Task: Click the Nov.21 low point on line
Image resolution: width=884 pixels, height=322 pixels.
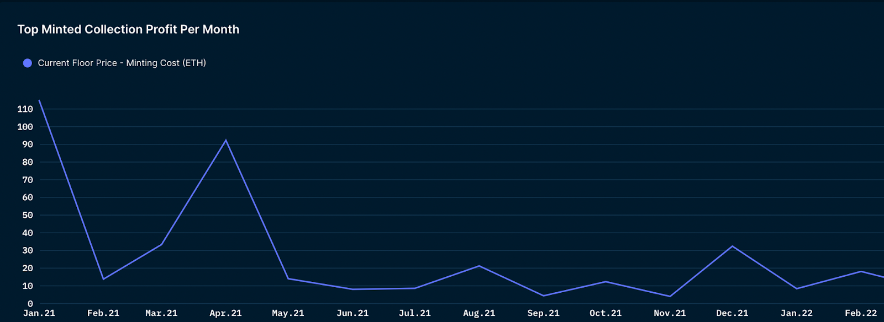Action: [x=670, y=297]
